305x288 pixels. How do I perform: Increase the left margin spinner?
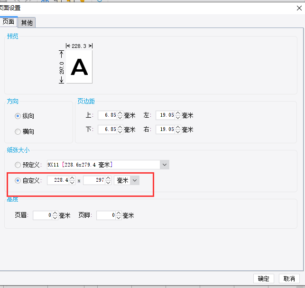tap(178, 113)
